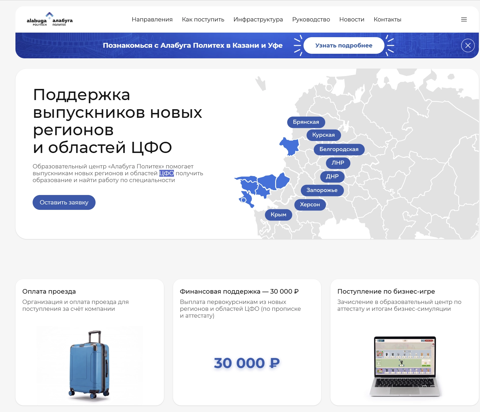Select the Запорожье region label
480x412 pixels.
(x=322, y=190)
